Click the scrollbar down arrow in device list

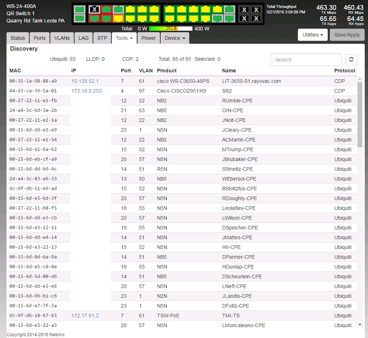pyautogui.click(x=360, y=325)
